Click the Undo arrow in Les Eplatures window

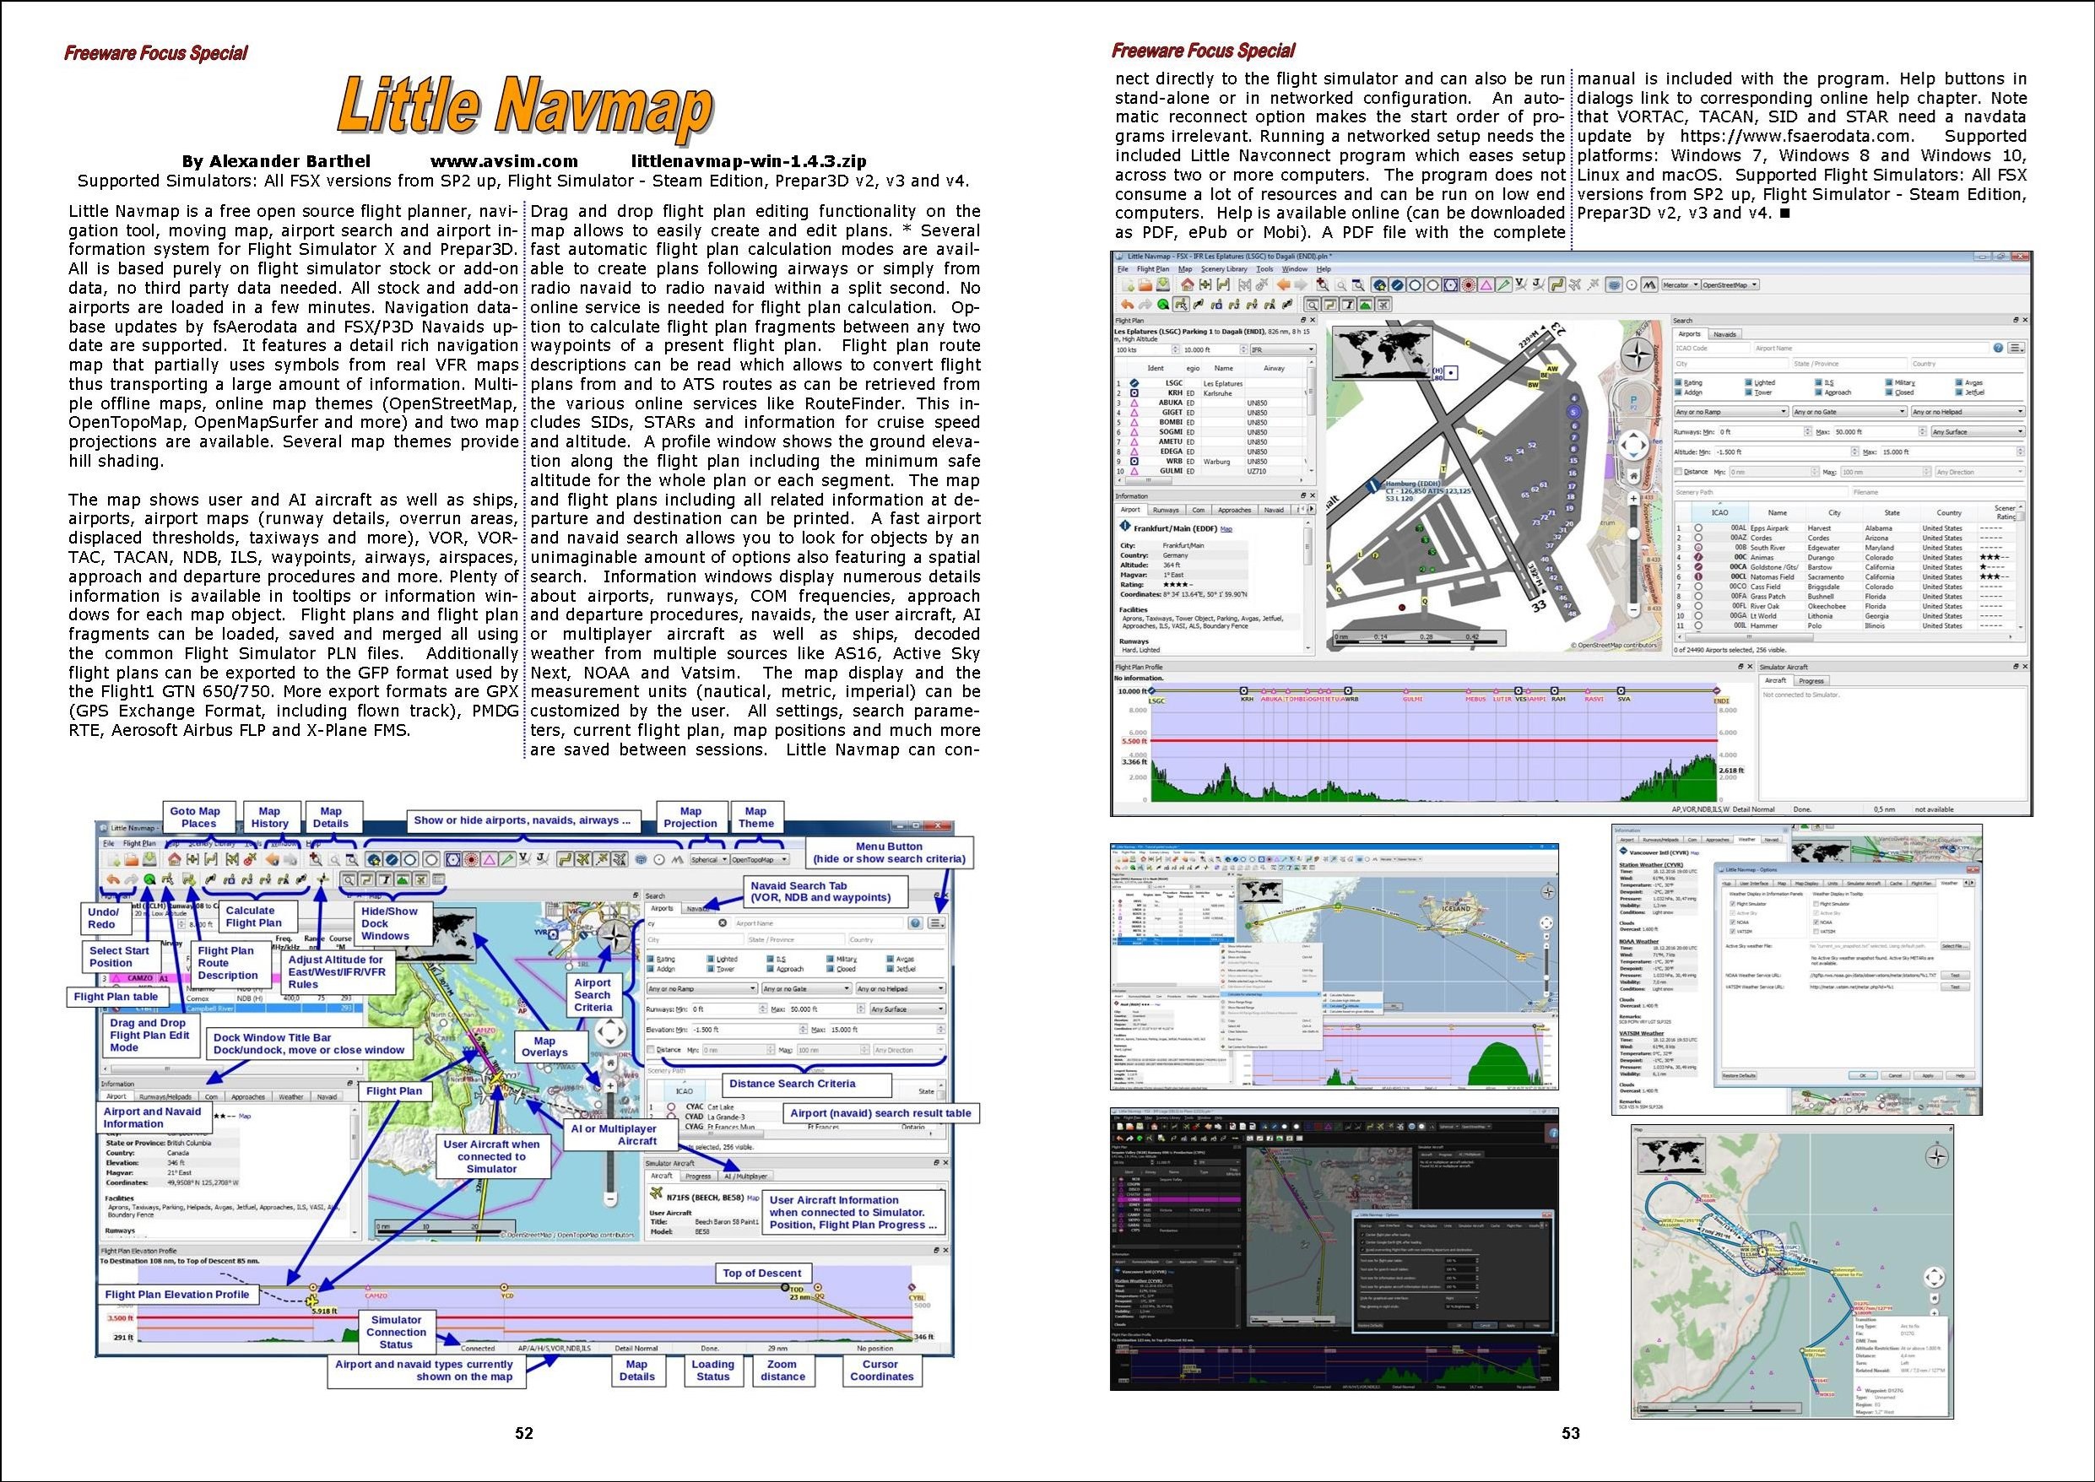click(1128, 305)
